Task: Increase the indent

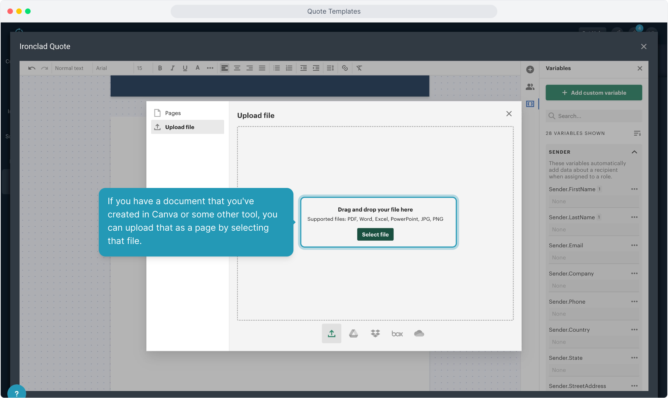Action: coord(316,68)
